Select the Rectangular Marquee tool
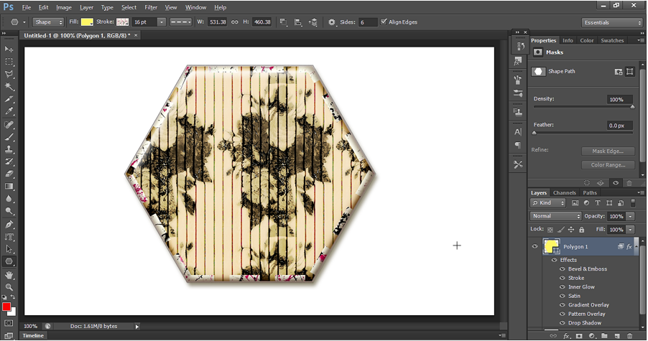Screen dimensions: 648x341 (x=9, y=62)
